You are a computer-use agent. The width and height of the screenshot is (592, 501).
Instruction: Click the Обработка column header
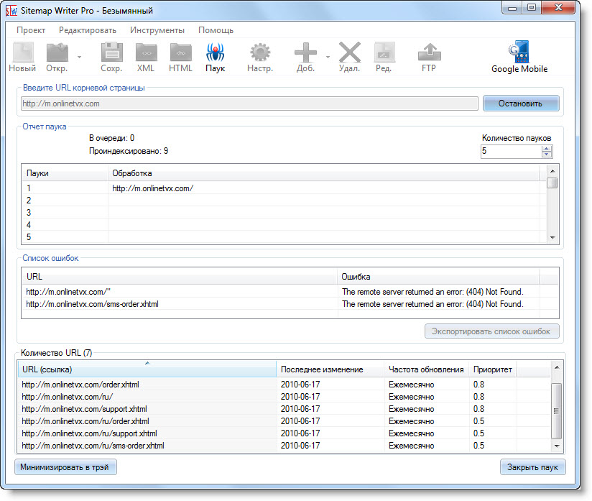325,173
